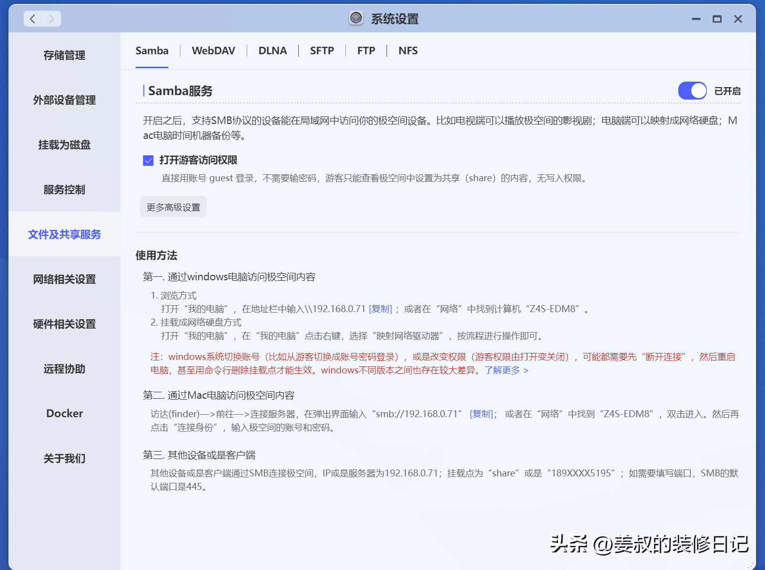765x570 pixels.
Task: Open 网络相关设置 sidebar section
Action: point(64,279)
